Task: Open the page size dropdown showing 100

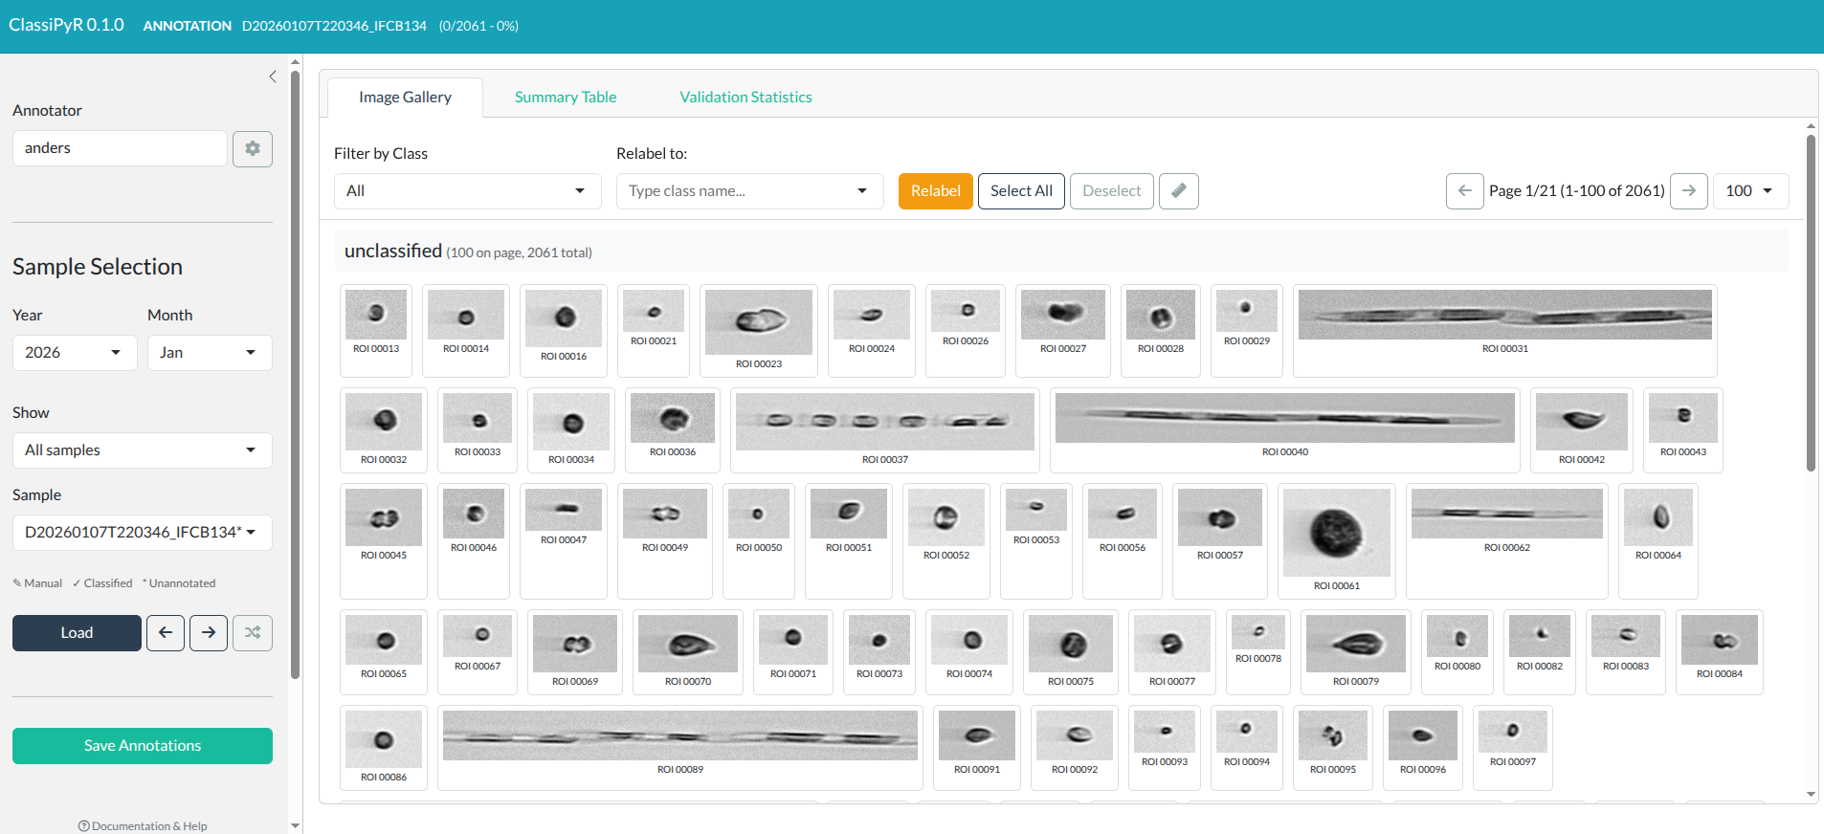Action: point(1749,191)
